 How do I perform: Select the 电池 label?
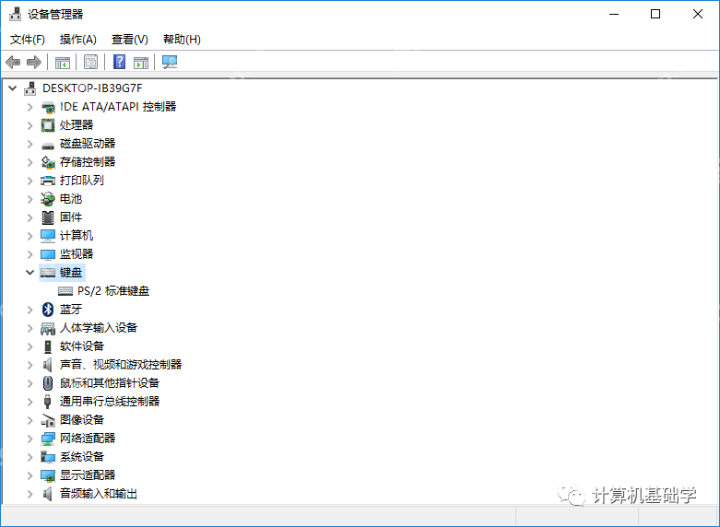(x=71, y=199)
